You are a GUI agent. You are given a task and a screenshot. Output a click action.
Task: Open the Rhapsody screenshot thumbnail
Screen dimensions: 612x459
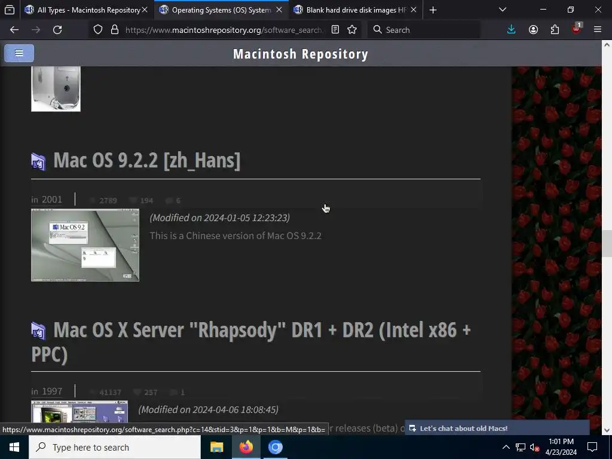click(x=79, y=412)
